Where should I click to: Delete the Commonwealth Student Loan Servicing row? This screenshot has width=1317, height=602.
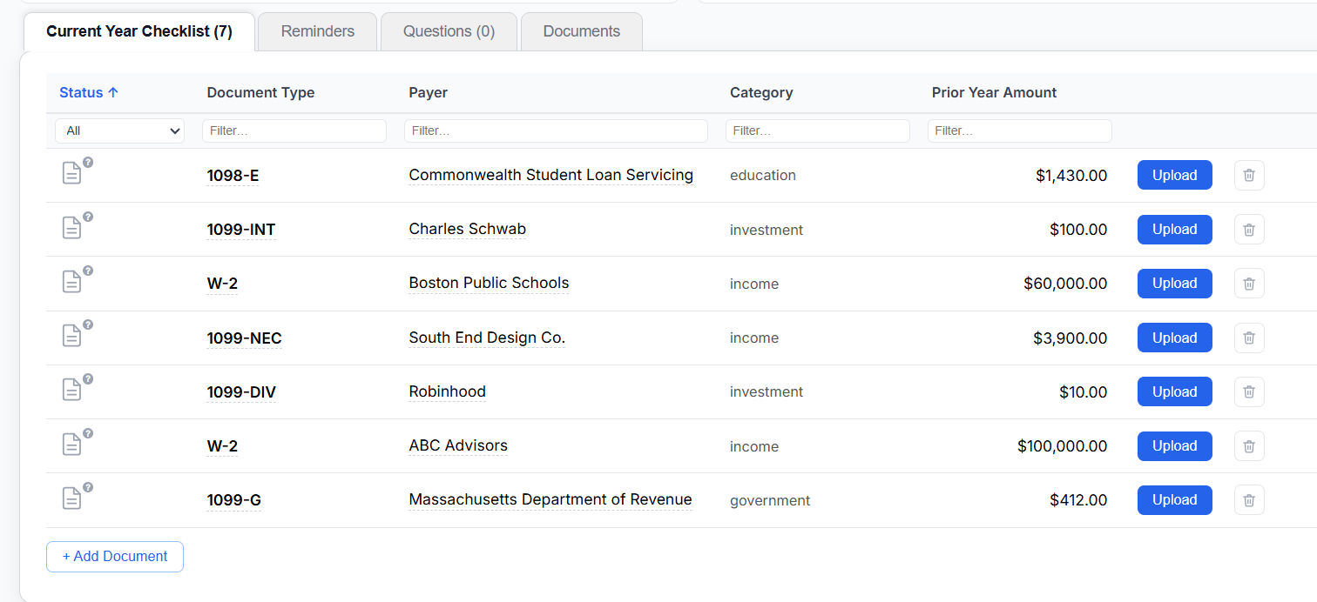[x=1249, y=175]
